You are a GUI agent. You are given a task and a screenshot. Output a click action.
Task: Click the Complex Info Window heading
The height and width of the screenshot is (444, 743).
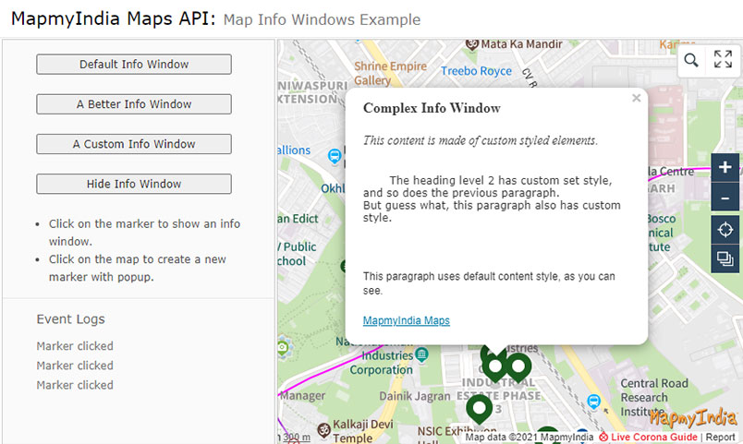pos(432,108)
